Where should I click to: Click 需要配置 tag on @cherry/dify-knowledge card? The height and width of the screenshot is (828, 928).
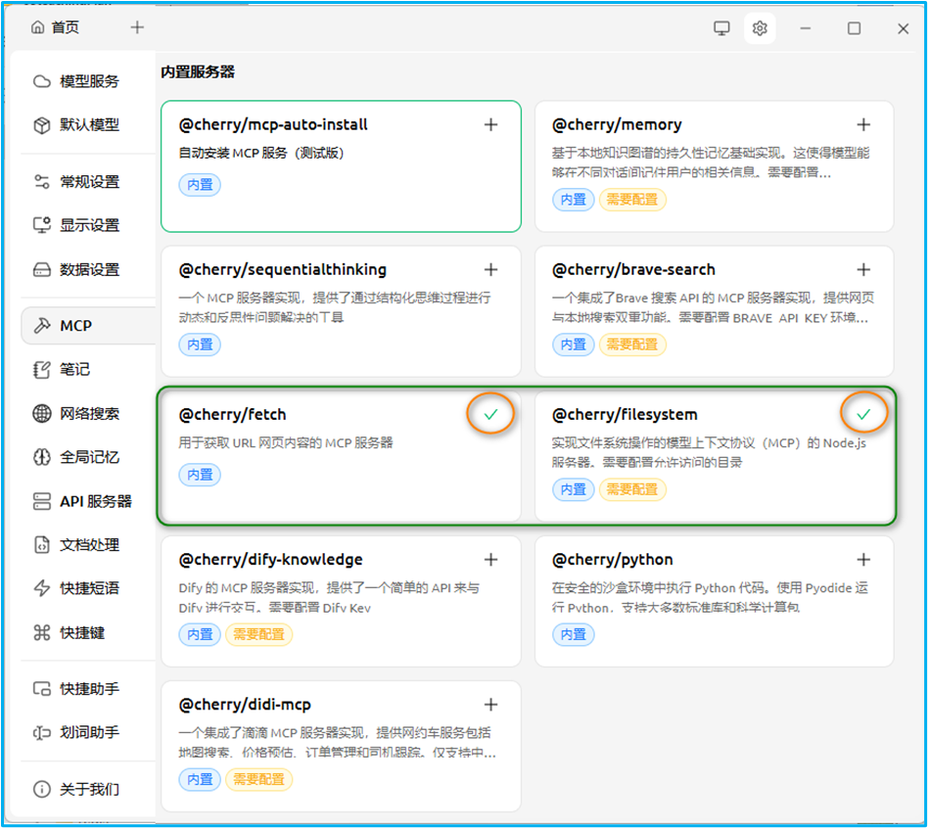click(x=259, y=634)
